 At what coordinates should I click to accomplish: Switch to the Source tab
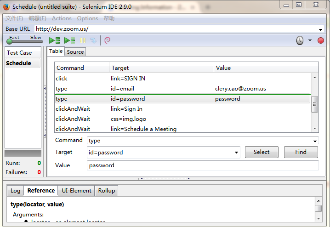[x=75, y=52]
